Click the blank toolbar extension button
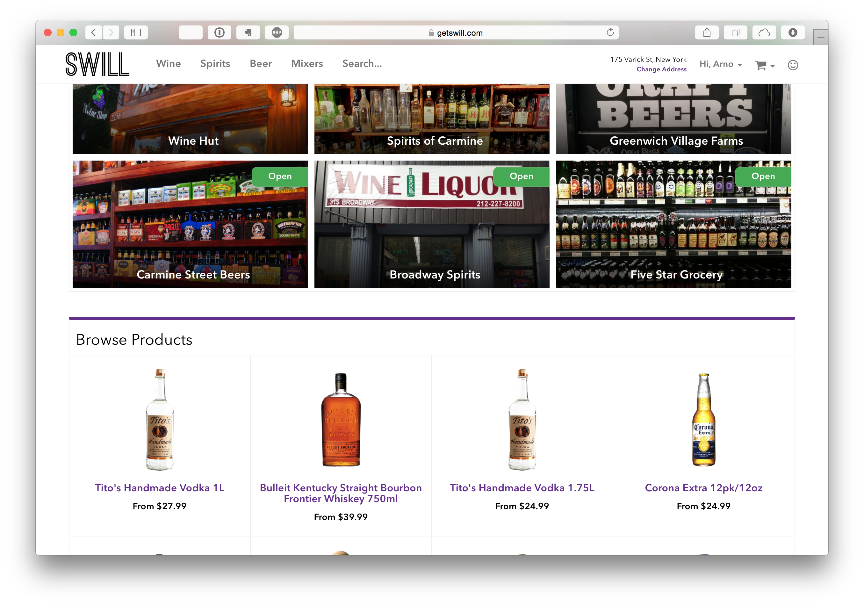The width and height of the screenshot is (864, 606). click(191, 33)
